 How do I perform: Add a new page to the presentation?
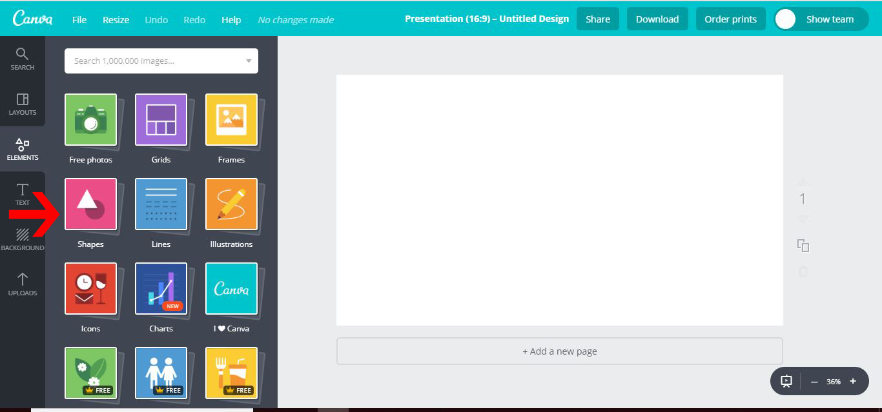click(559, 351)
